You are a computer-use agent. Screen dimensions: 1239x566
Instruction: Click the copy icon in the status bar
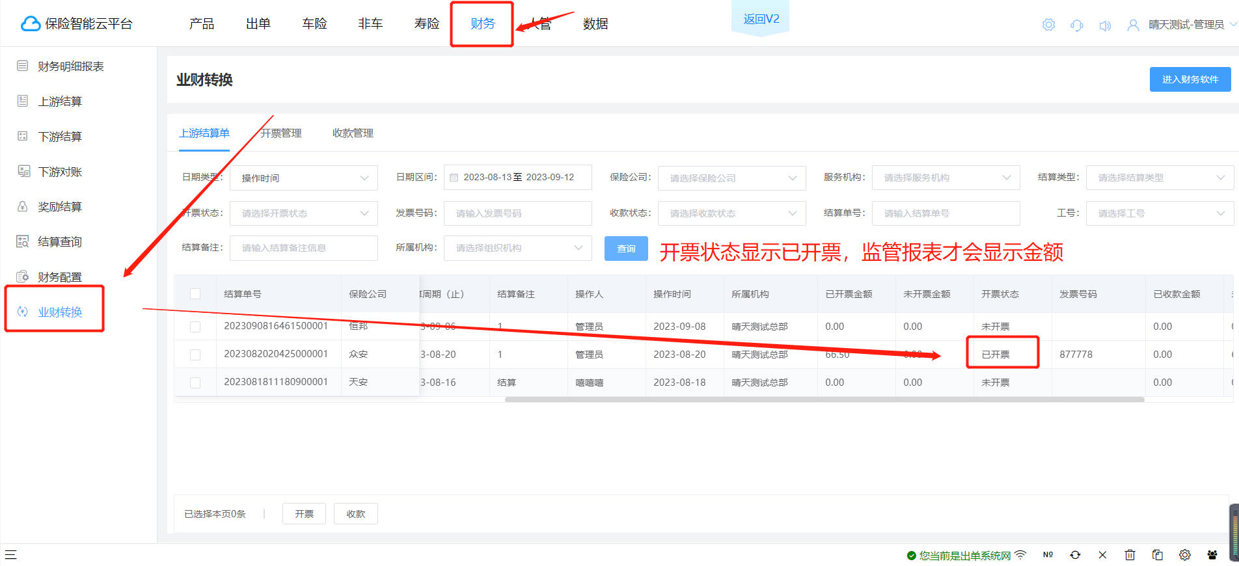tap(1157, 555)
